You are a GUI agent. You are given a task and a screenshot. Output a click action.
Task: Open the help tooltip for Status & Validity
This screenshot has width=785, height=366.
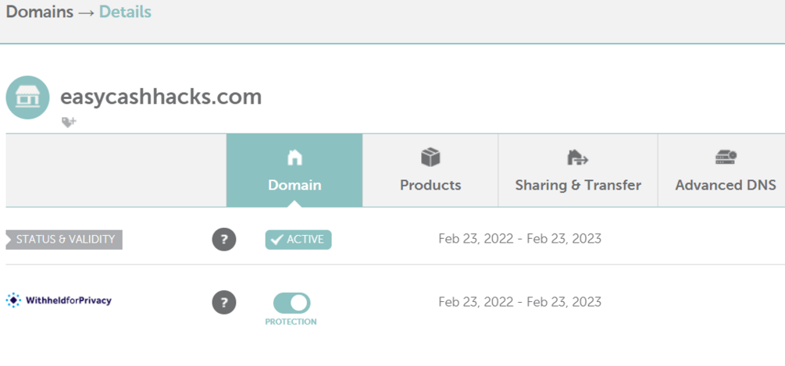coord(223,240)
